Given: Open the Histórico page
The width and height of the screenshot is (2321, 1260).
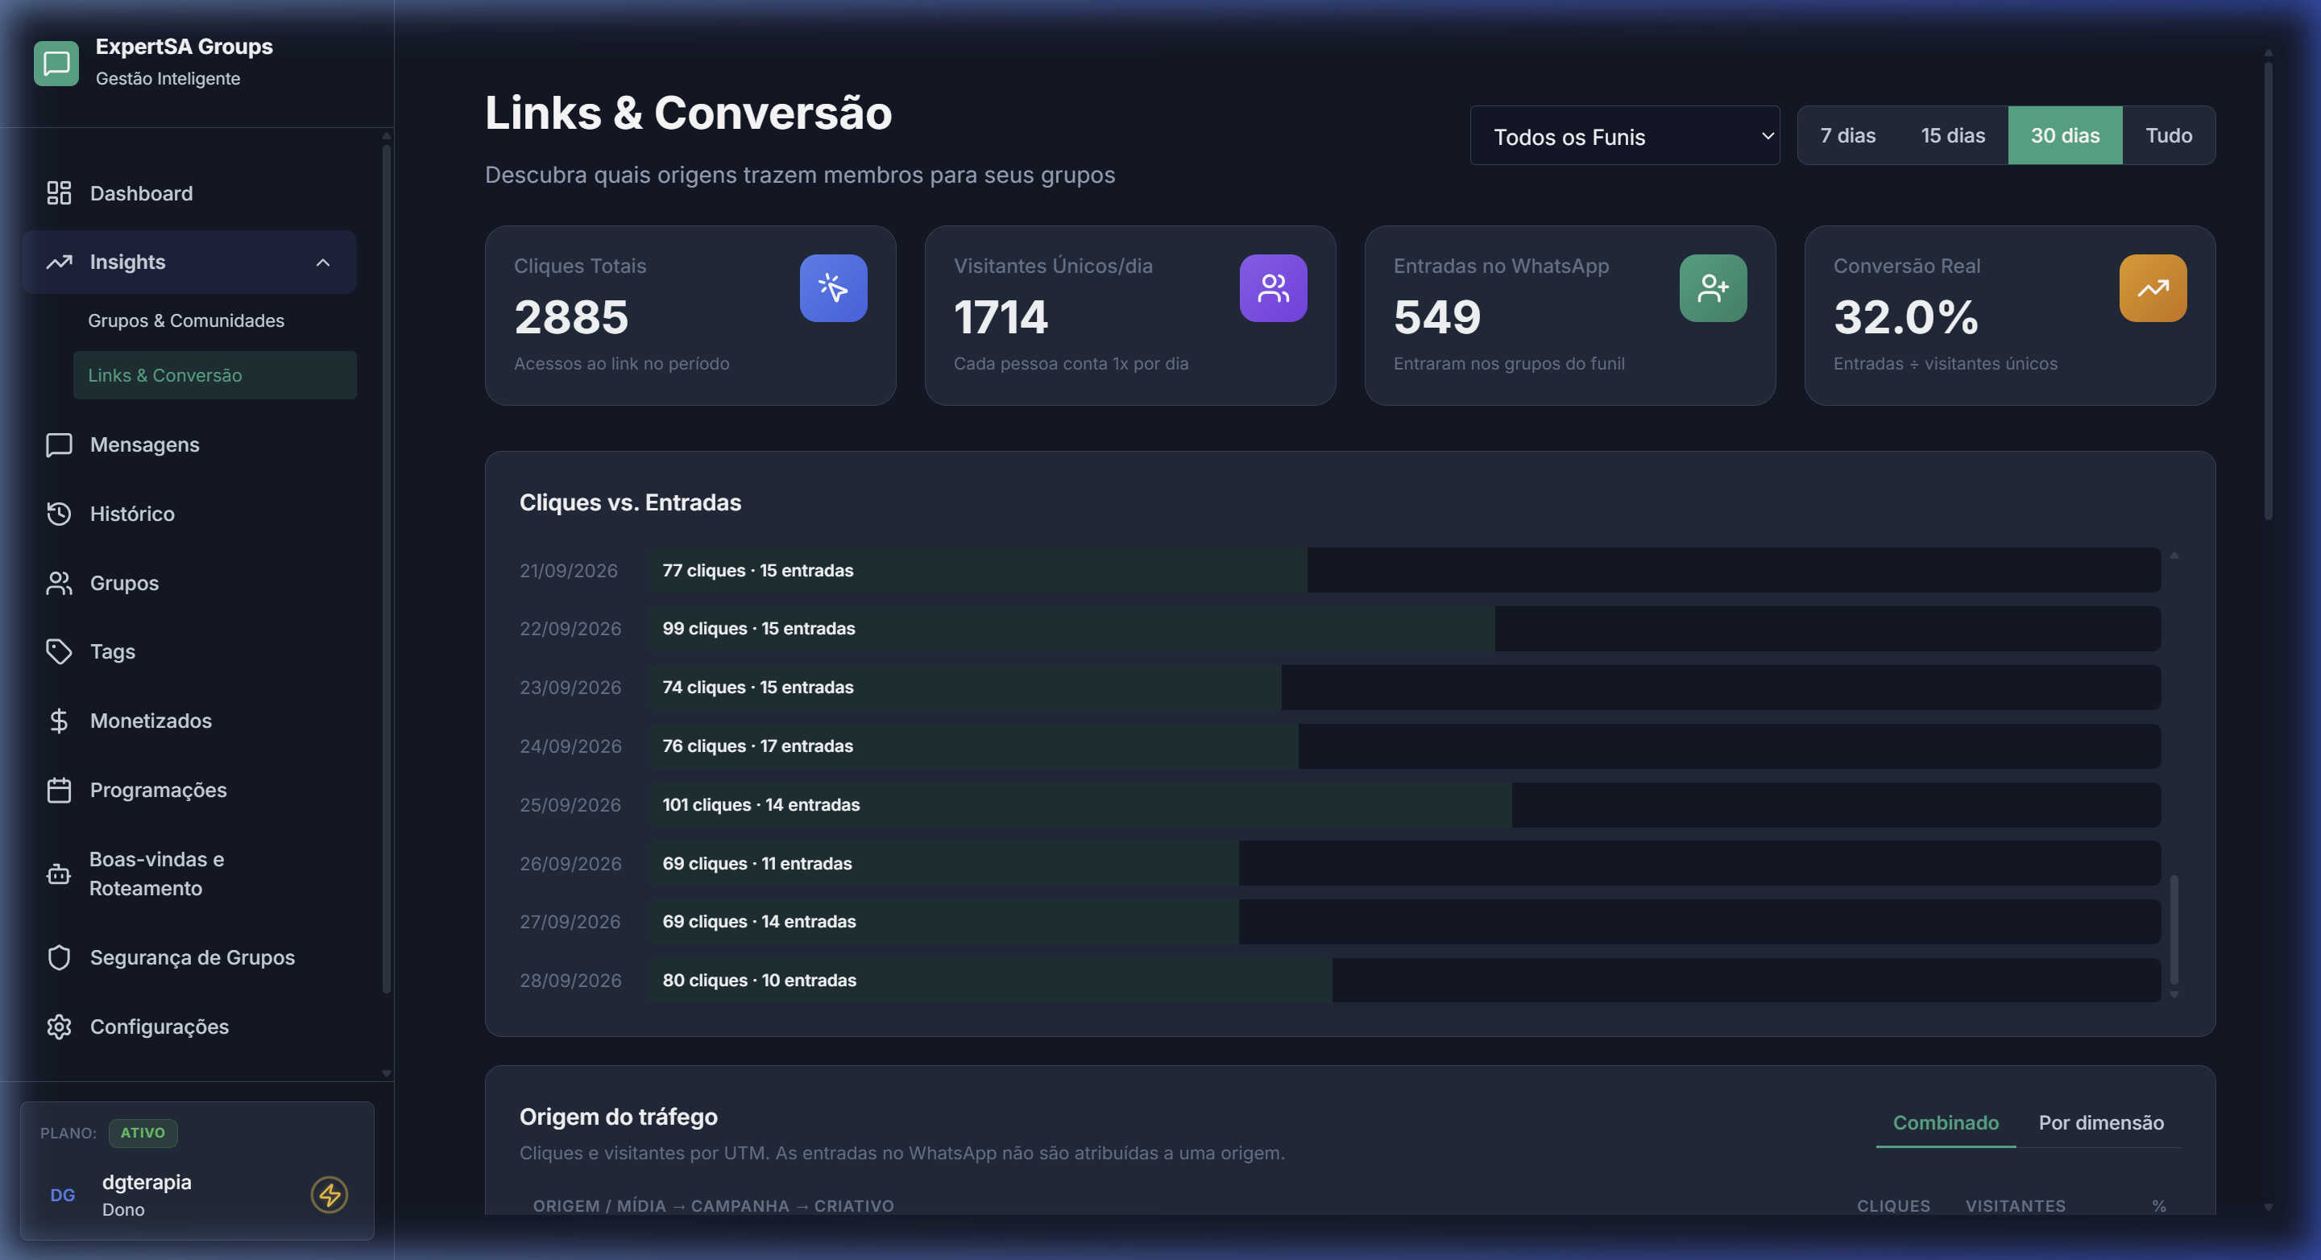Looking at the screenshot, I should tap(189, 514).
